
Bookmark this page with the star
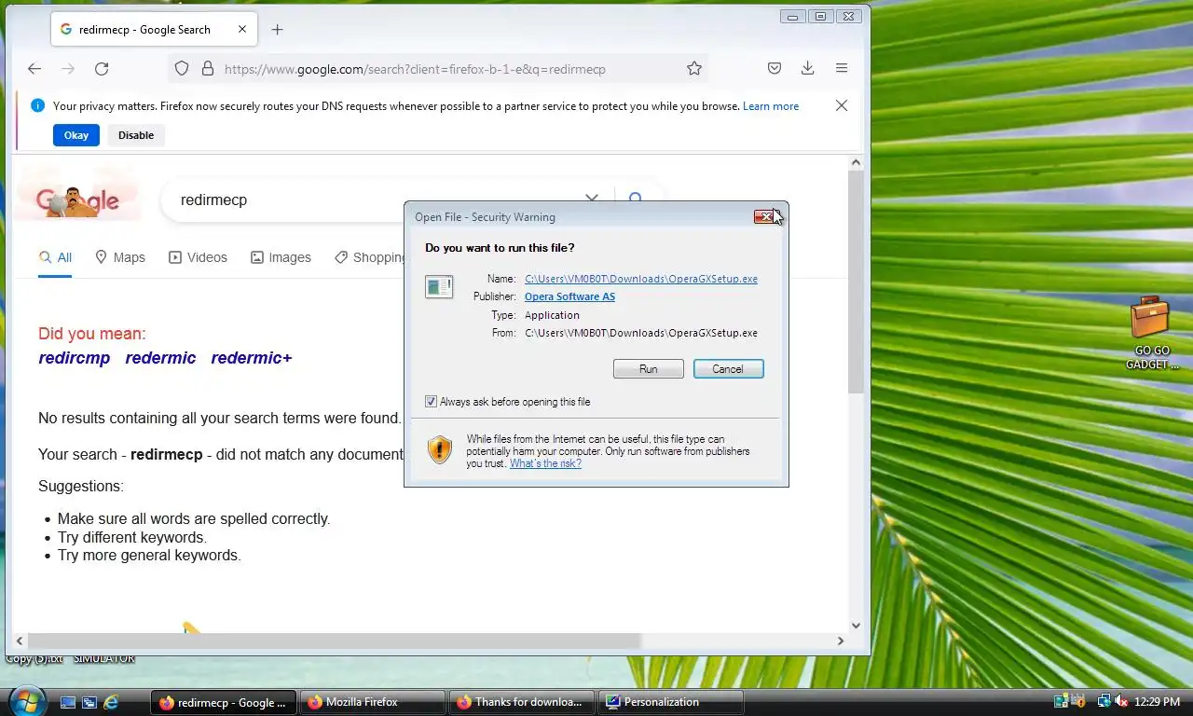[694, 68]
